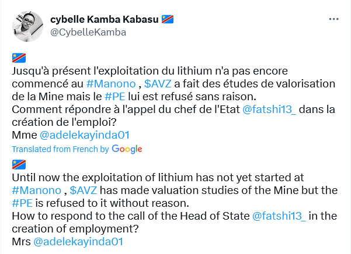351x254 pixels.
Task: Click the DRC flag emoji beside the display name
Action: click(x=168, y=19)
